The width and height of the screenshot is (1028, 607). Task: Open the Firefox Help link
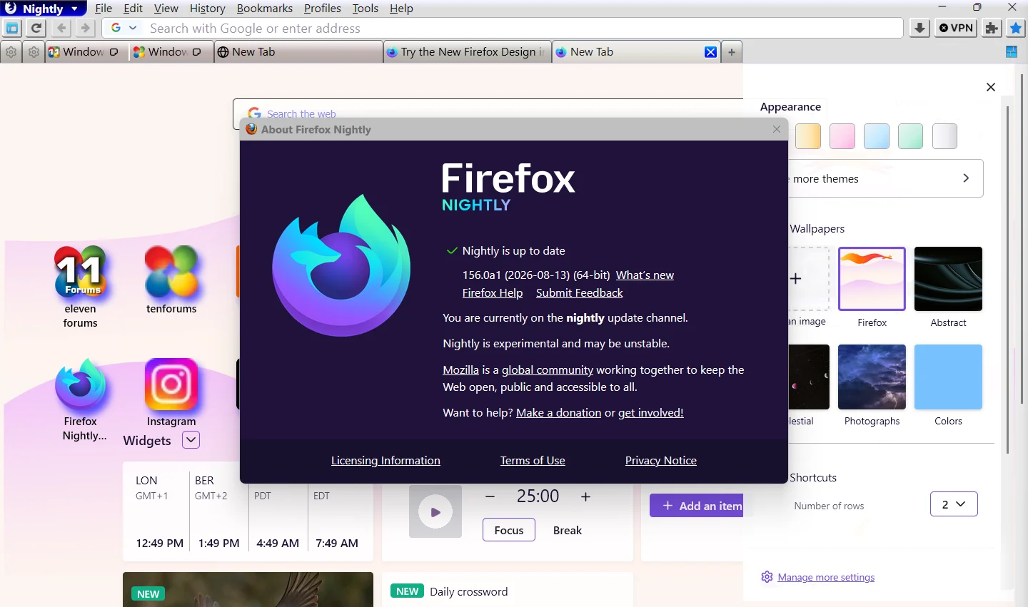[493, 293]
